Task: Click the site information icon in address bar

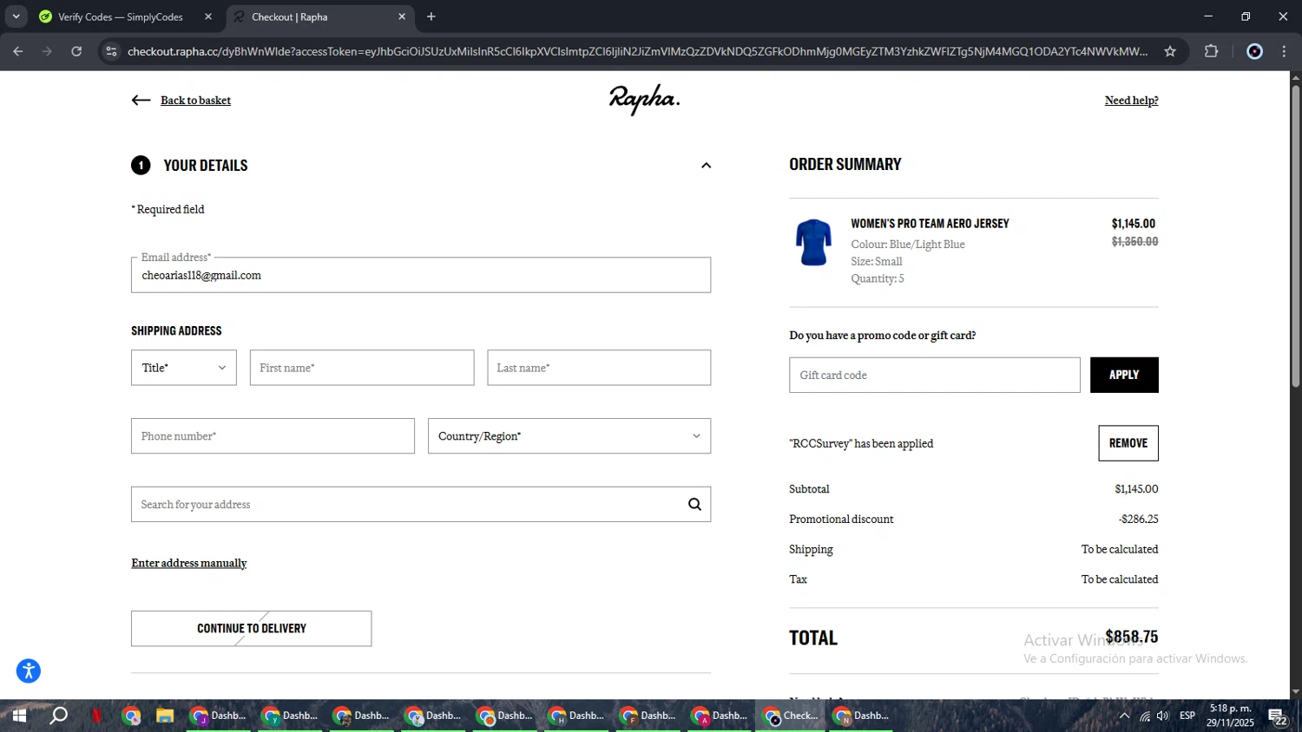Action: pyautogui.click(x=110, y=51)
